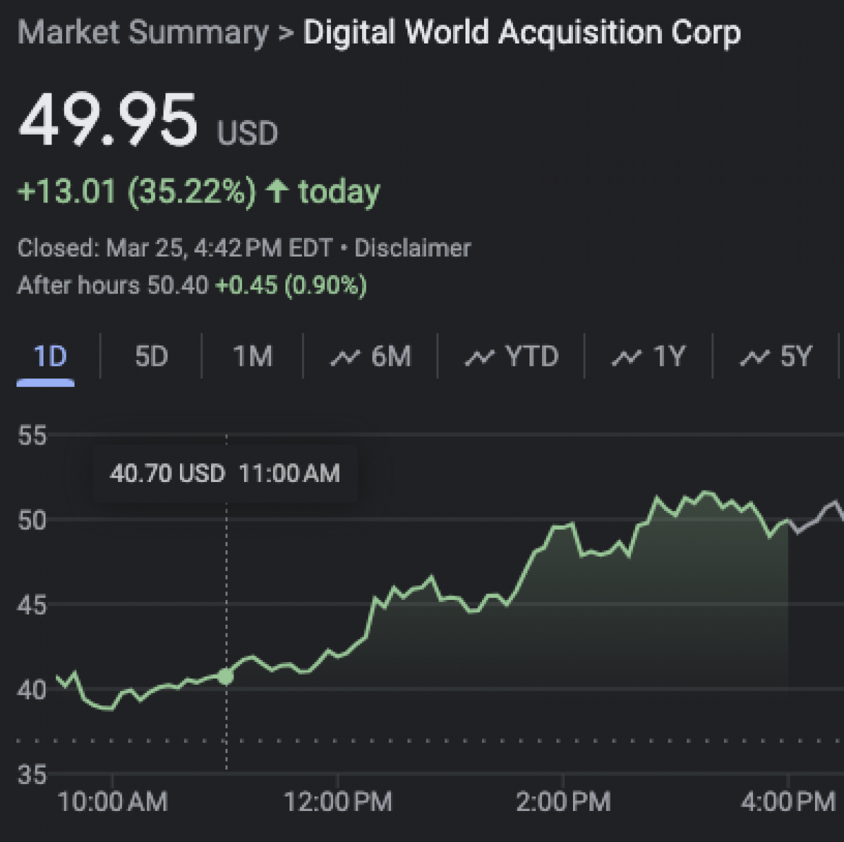Click the 40.70 USD price tooltip

226,473
